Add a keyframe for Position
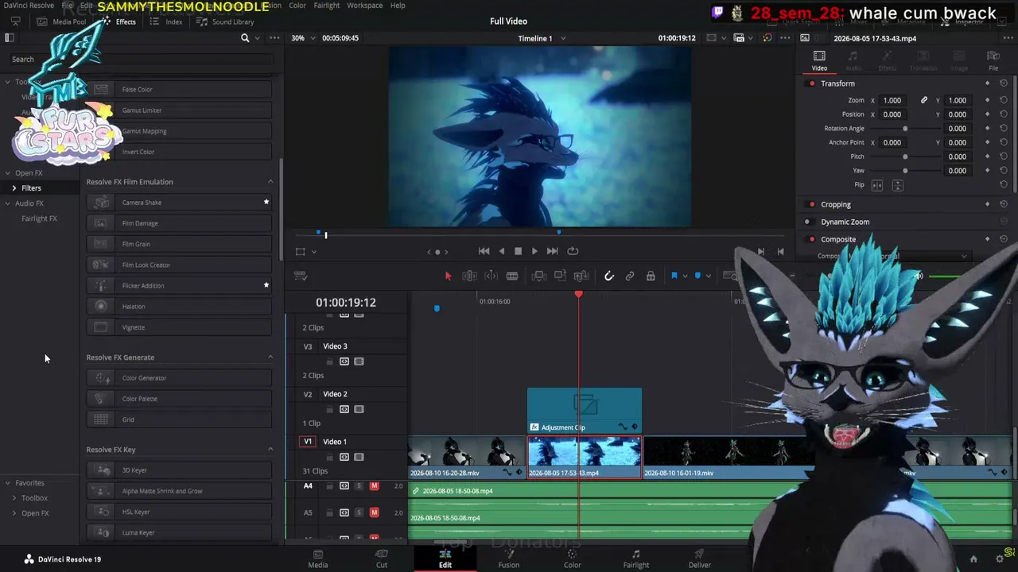 coord(987,114)
